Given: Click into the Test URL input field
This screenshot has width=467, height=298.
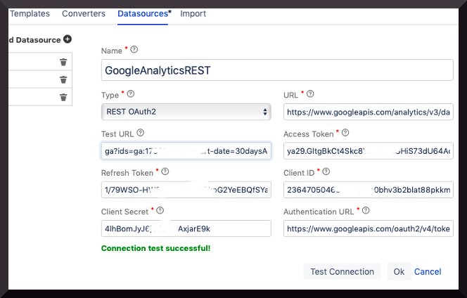Looking at the screenshot, I should click(x=186, y=151).
